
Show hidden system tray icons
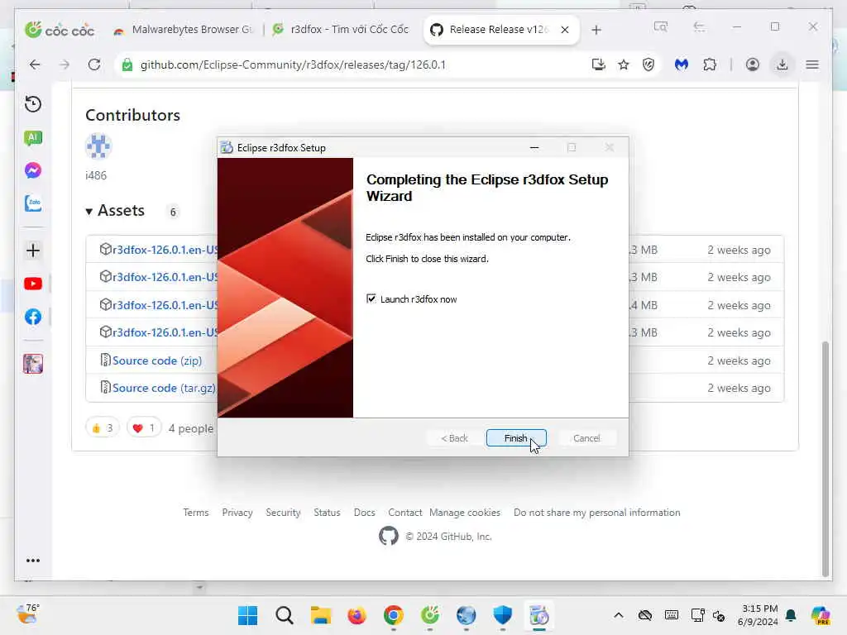[x=619, y=615]
